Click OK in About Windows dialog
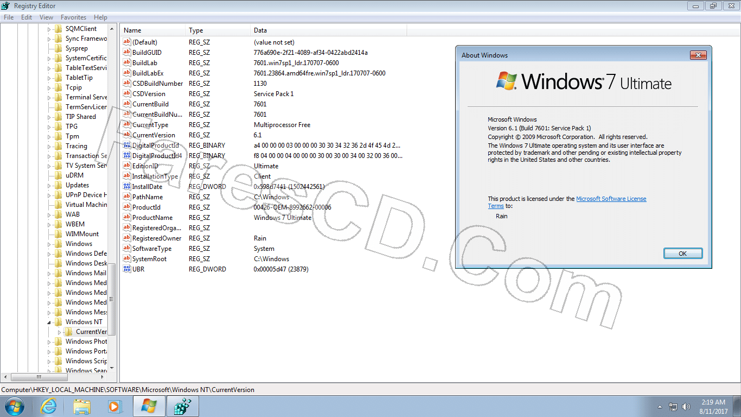The image size is (741, 417). 683,254
